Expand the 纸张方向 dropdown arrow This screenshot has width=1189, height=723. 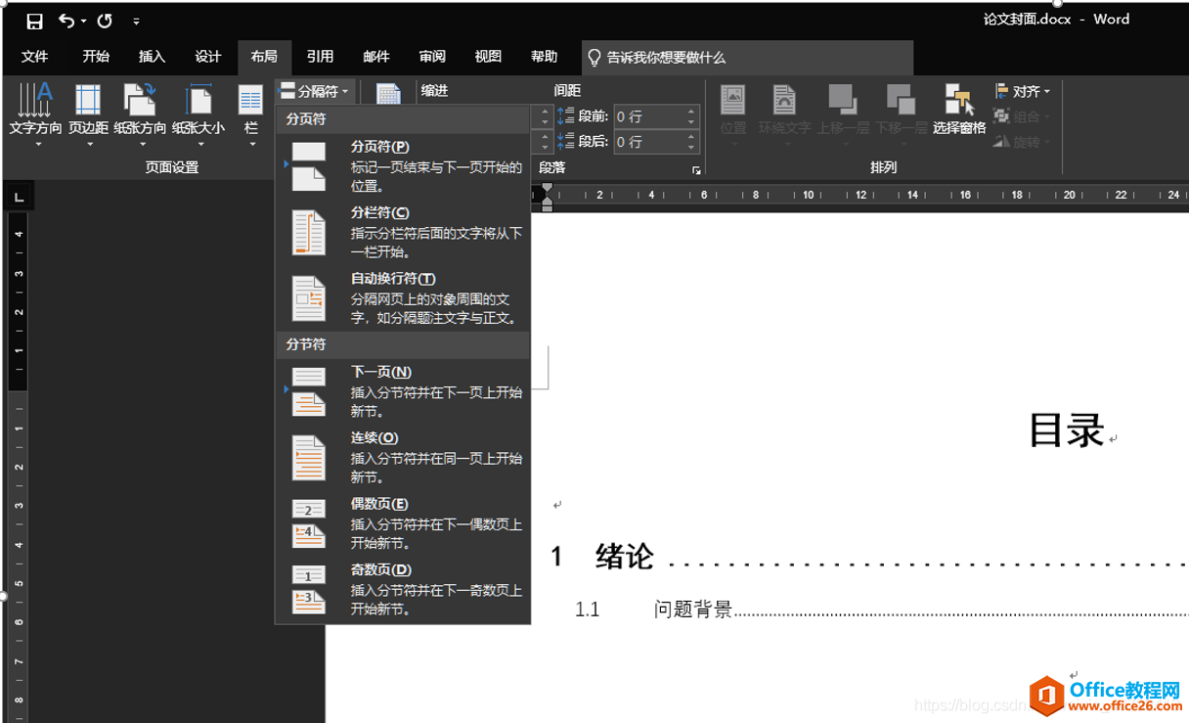coord(141,144)
